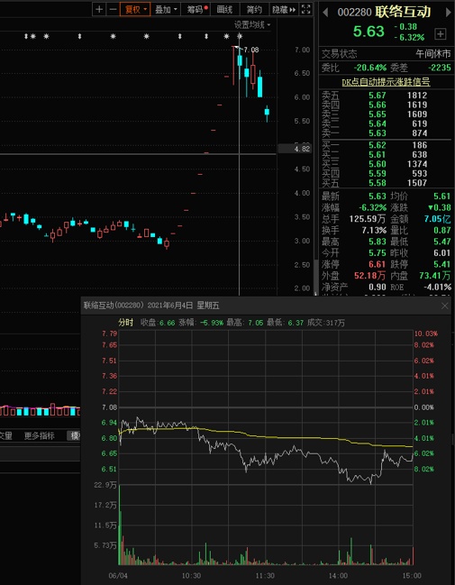Screen dimensions: 455x585
Task: Select the 分时 tab in popup
Action: pyautogui.click(x=125, y=323)
